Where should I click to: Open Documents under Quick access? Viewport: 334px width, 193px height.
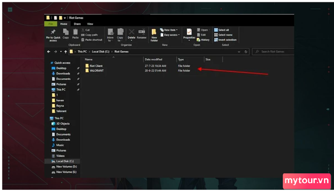click(61, 79)
